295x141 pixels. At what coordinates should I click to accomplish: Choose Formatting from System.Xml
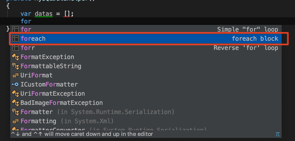tap(38, 121)
